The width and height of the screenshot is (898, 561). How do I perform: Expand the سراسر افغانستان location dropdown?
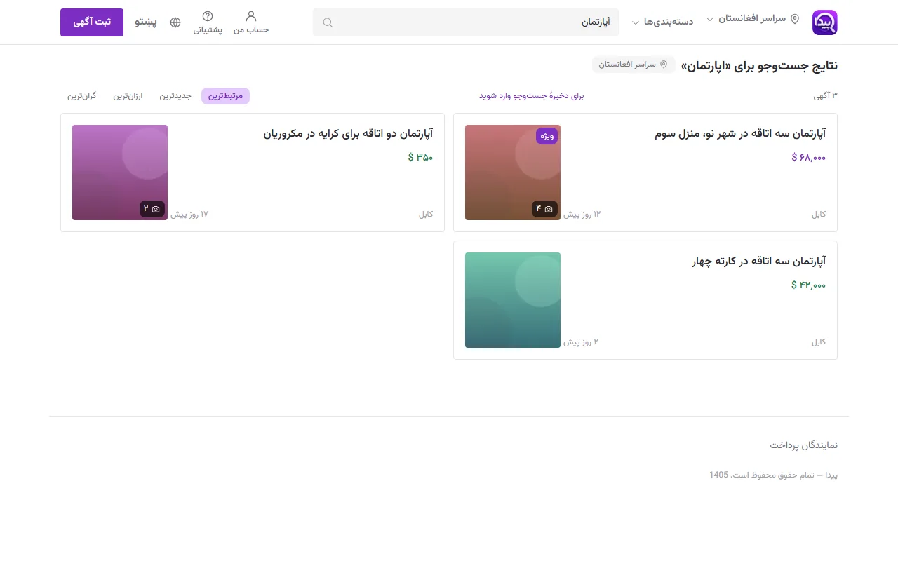753,20
